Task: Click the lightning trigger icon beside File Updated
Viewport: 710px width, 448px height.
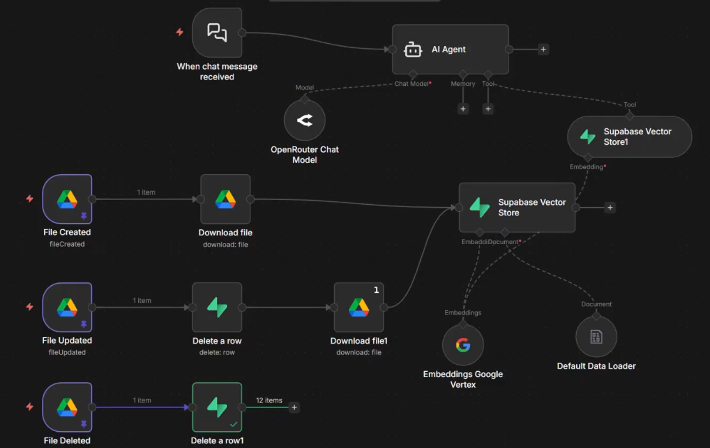Action: (30, 306)
